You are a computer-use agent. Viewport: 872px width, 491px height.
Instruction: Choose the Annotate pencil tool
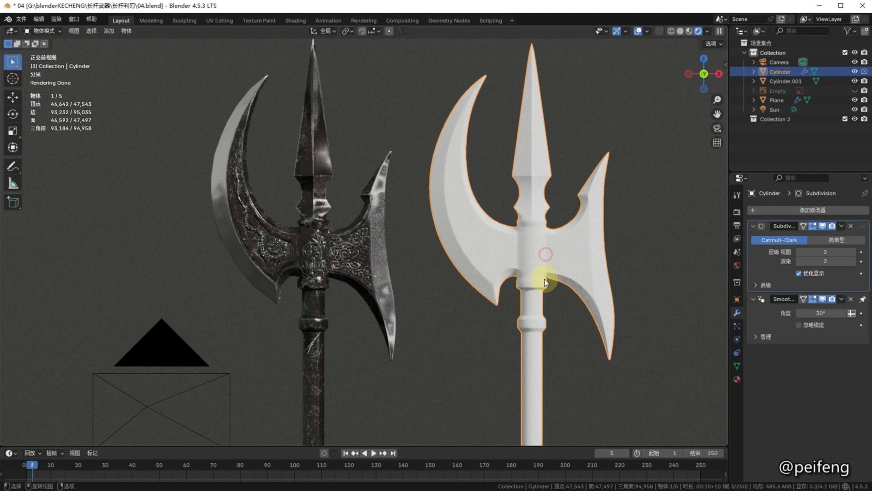point(13,167)
